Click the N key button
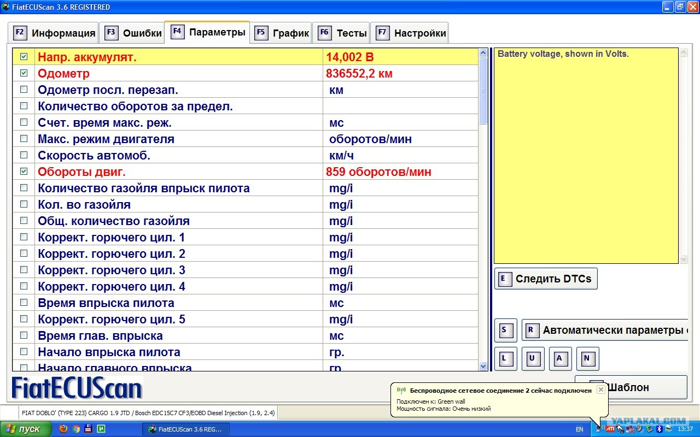The height and width of the screenshot is (437, 700). click(588, 359)
